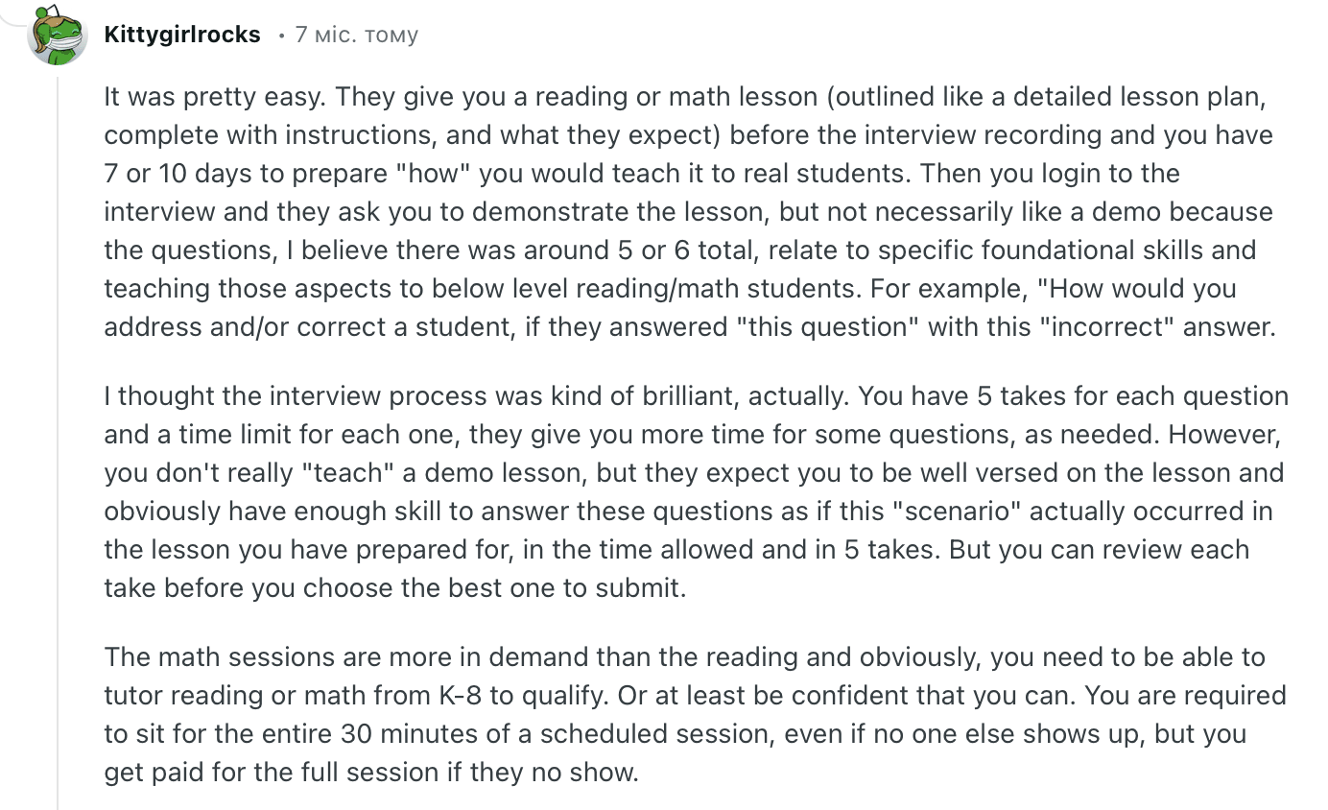Click the paragraph starting "It was pretty easy"

[x=672, y=211]
